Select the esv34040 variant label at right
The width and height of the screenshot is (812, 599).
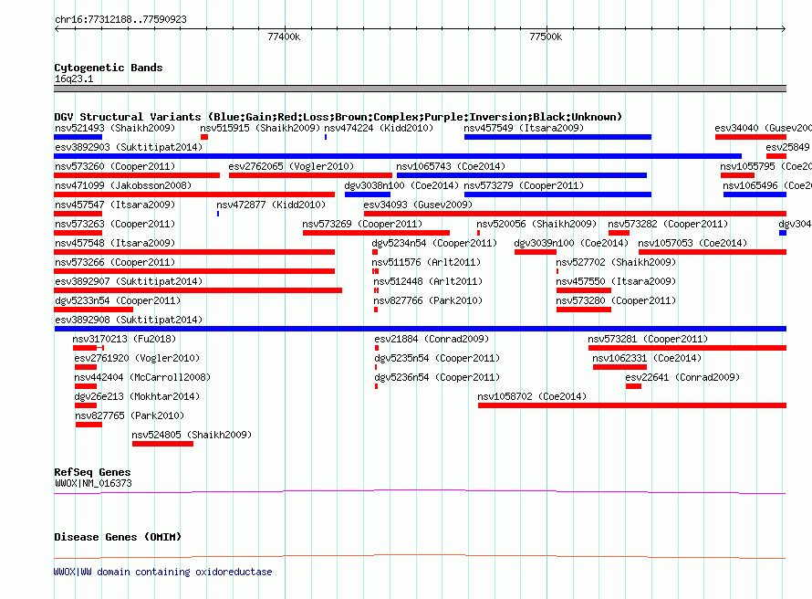[x=763, y=128]
